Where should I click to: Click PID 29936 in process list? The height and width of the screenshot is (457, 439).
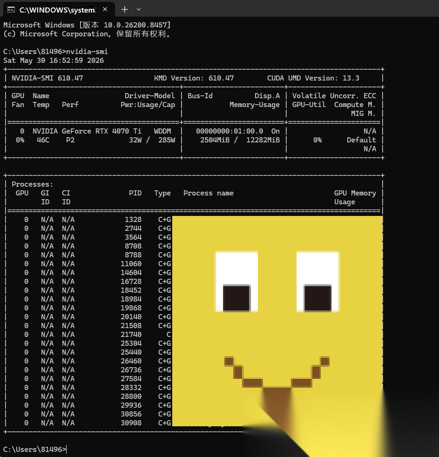[x=131, y=405]
